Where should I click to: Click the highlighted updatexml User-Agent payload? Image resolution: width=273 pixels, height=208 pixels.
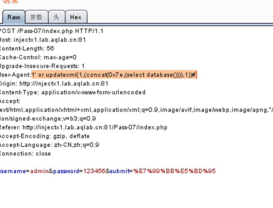[x=114, y=75]
